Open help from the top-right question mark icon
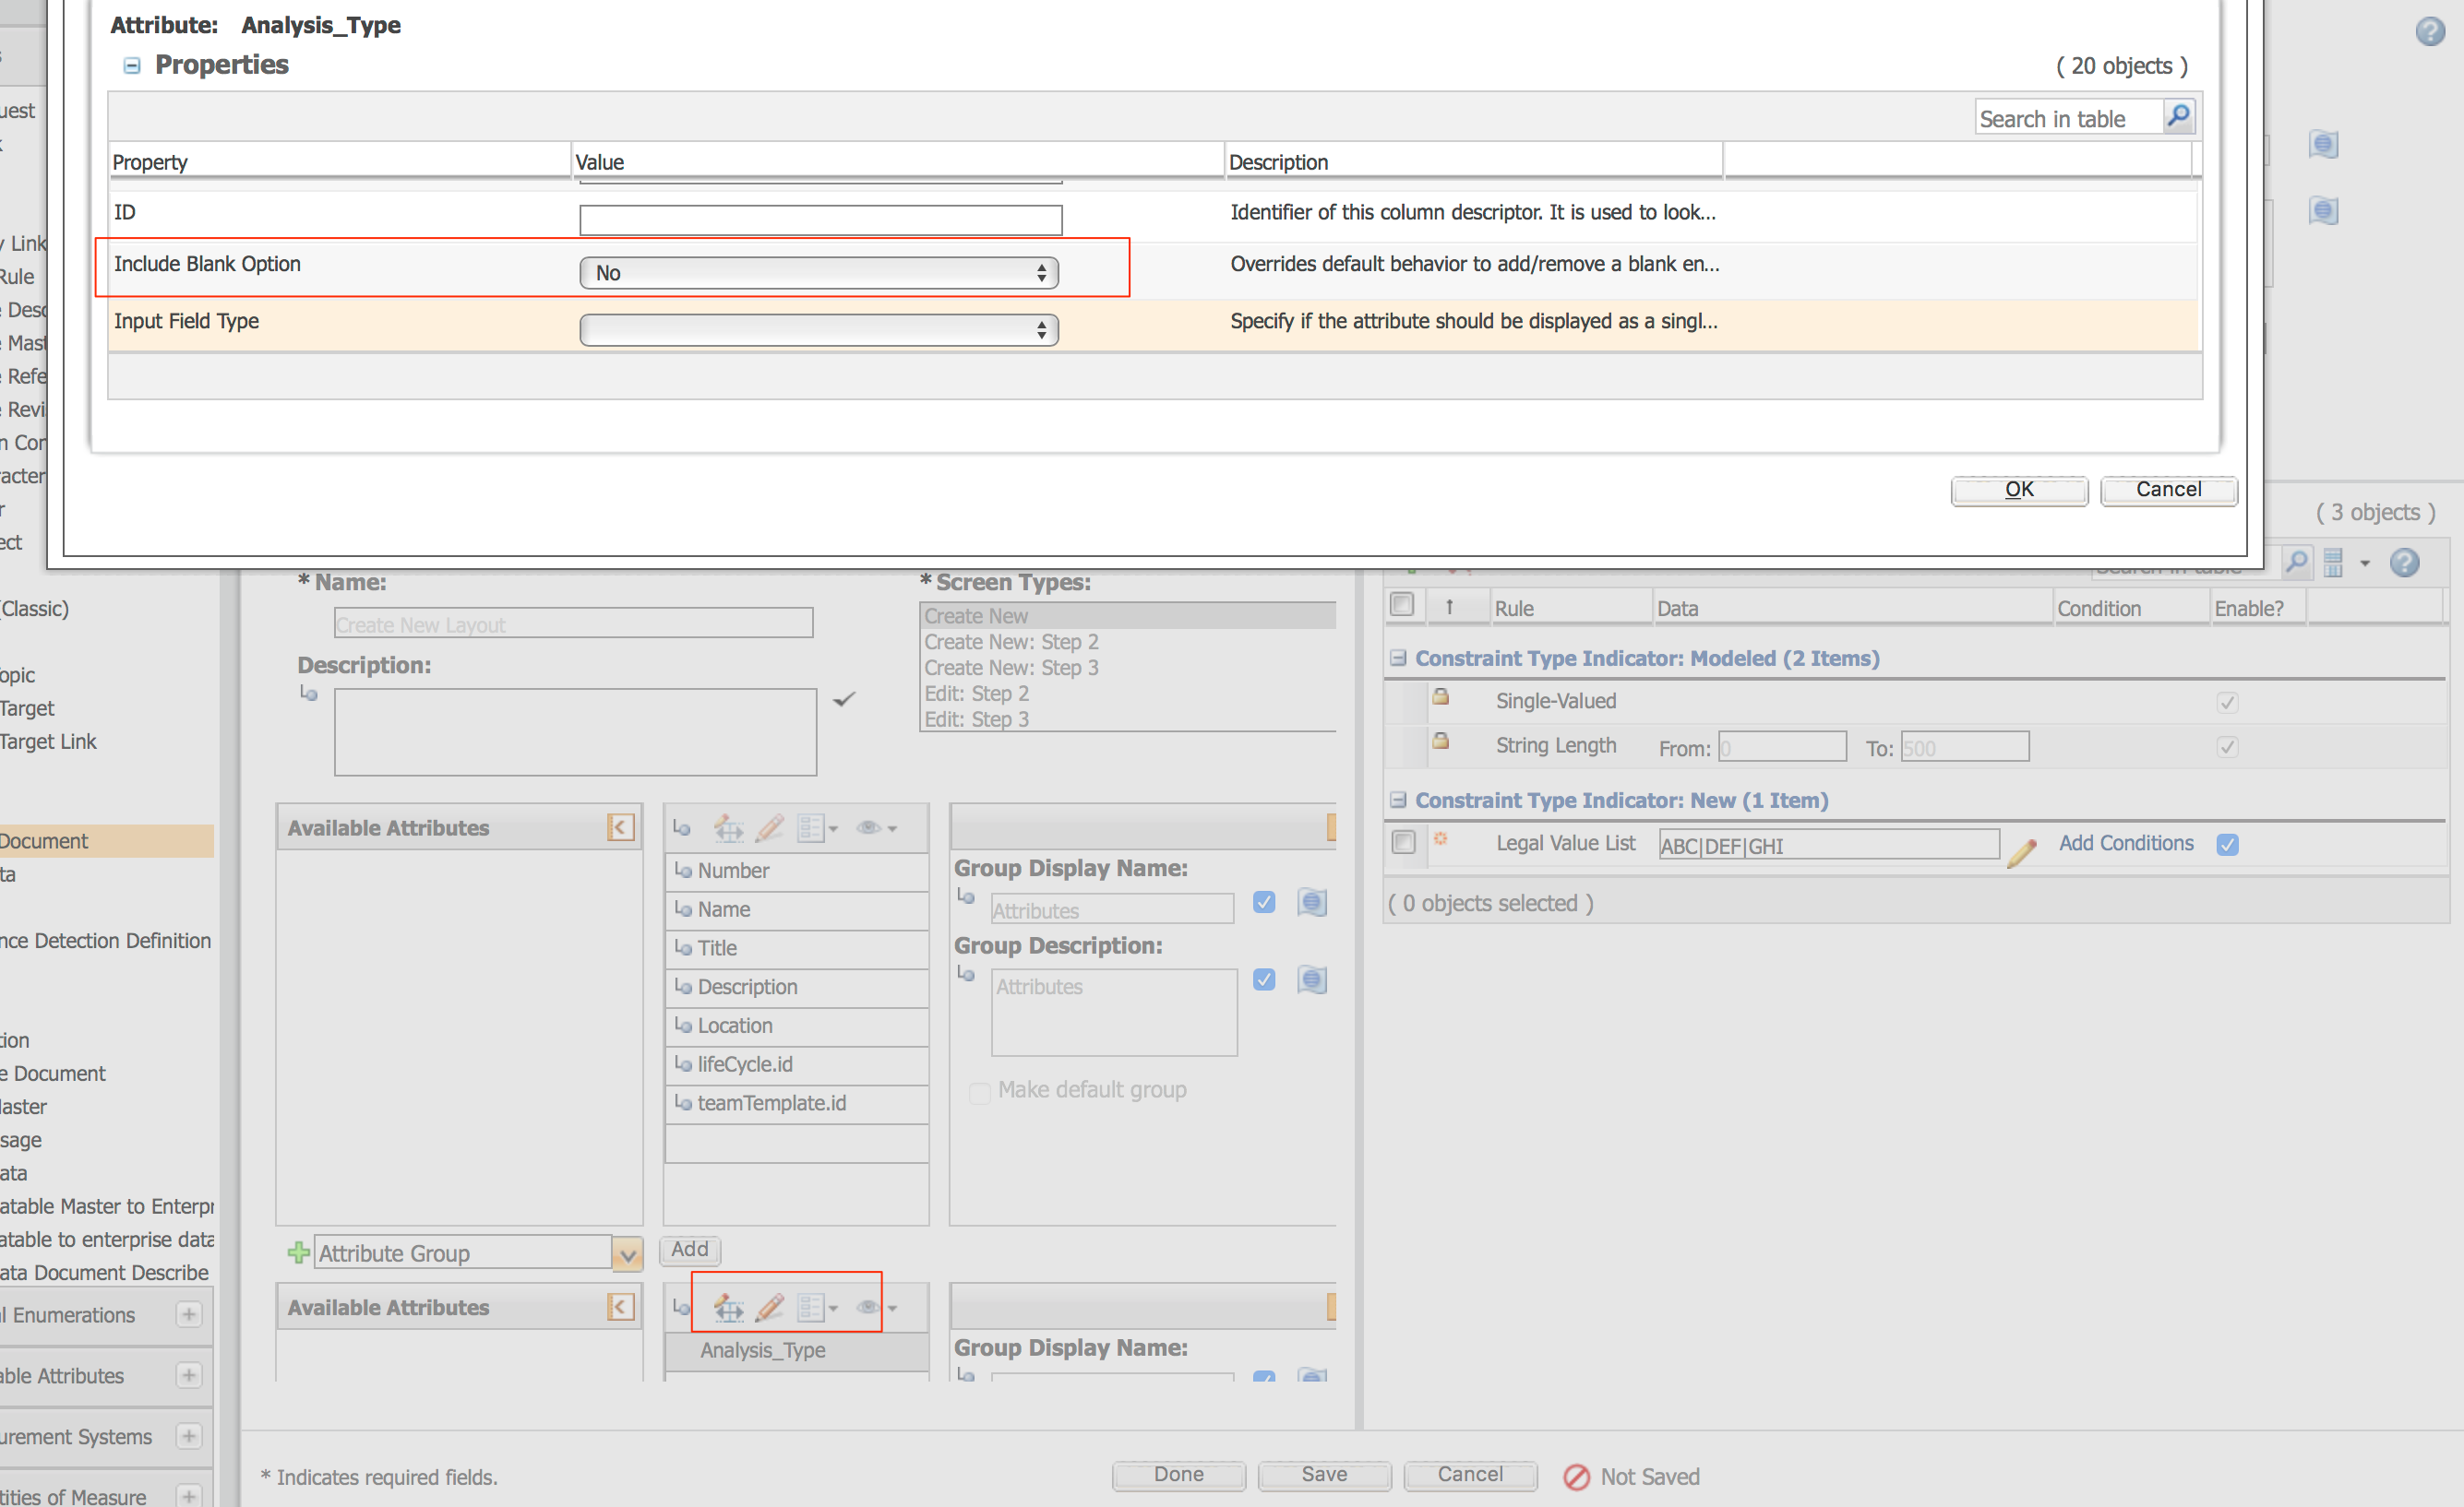This screenshot has height=1507, width=2464. click(2430, 31)
